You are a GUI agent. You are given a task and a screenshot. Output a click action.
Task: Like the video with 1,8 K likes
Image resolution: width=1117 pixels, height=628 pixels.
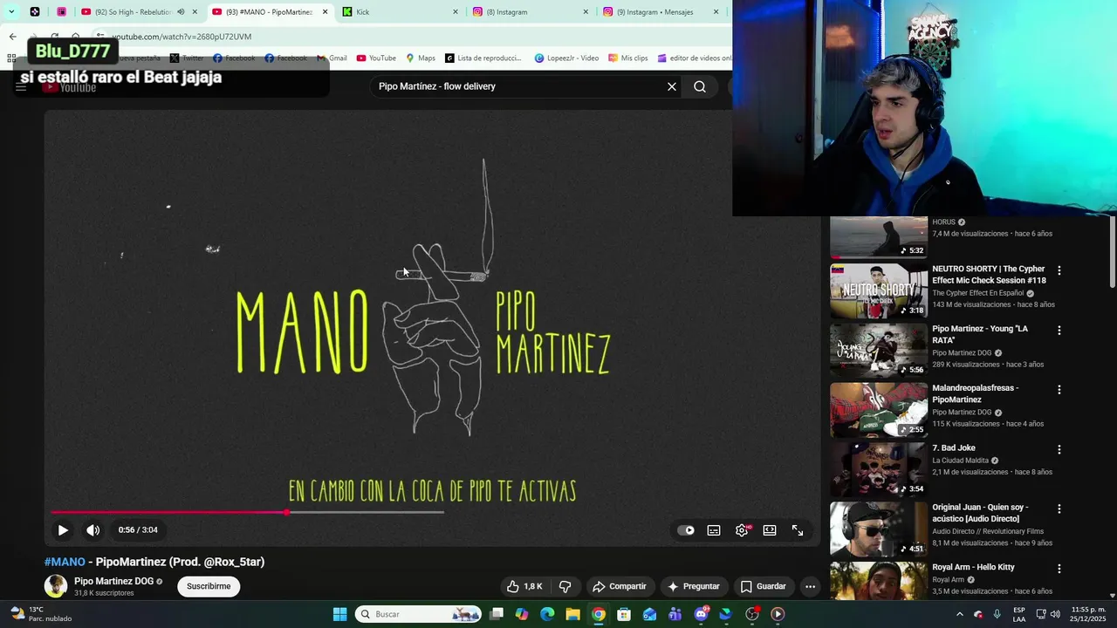point(524,586)
